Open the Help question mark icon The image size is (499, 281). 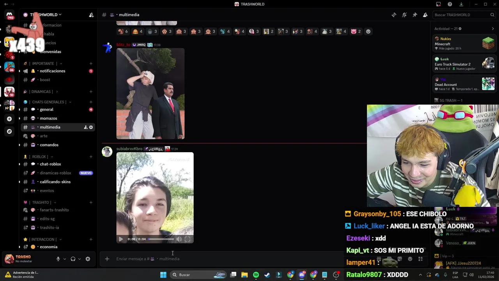pyautogui.click(x=450, y=4)
